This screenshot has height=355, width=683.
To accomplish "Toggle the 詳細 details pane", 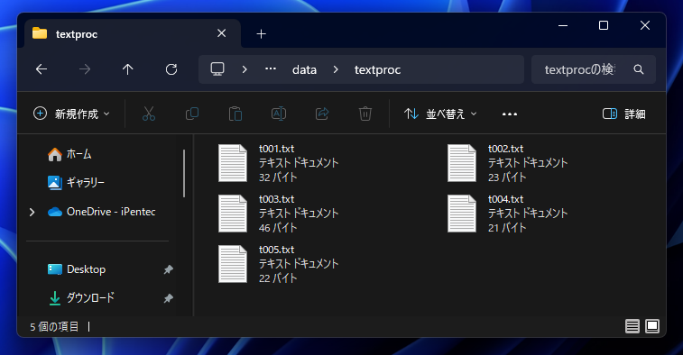I will (623, 114).
